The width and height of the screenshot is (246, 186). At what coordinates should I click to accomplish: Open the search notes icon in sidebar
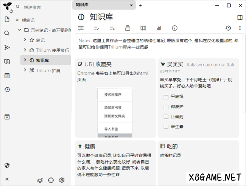click(7, 33)
